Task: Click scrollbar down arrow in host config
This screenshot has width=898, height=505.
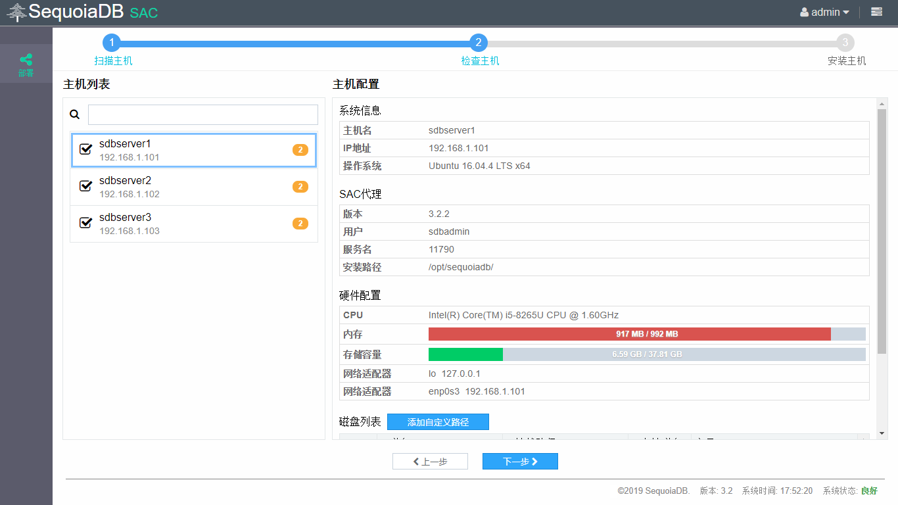Action: point(882,433)
